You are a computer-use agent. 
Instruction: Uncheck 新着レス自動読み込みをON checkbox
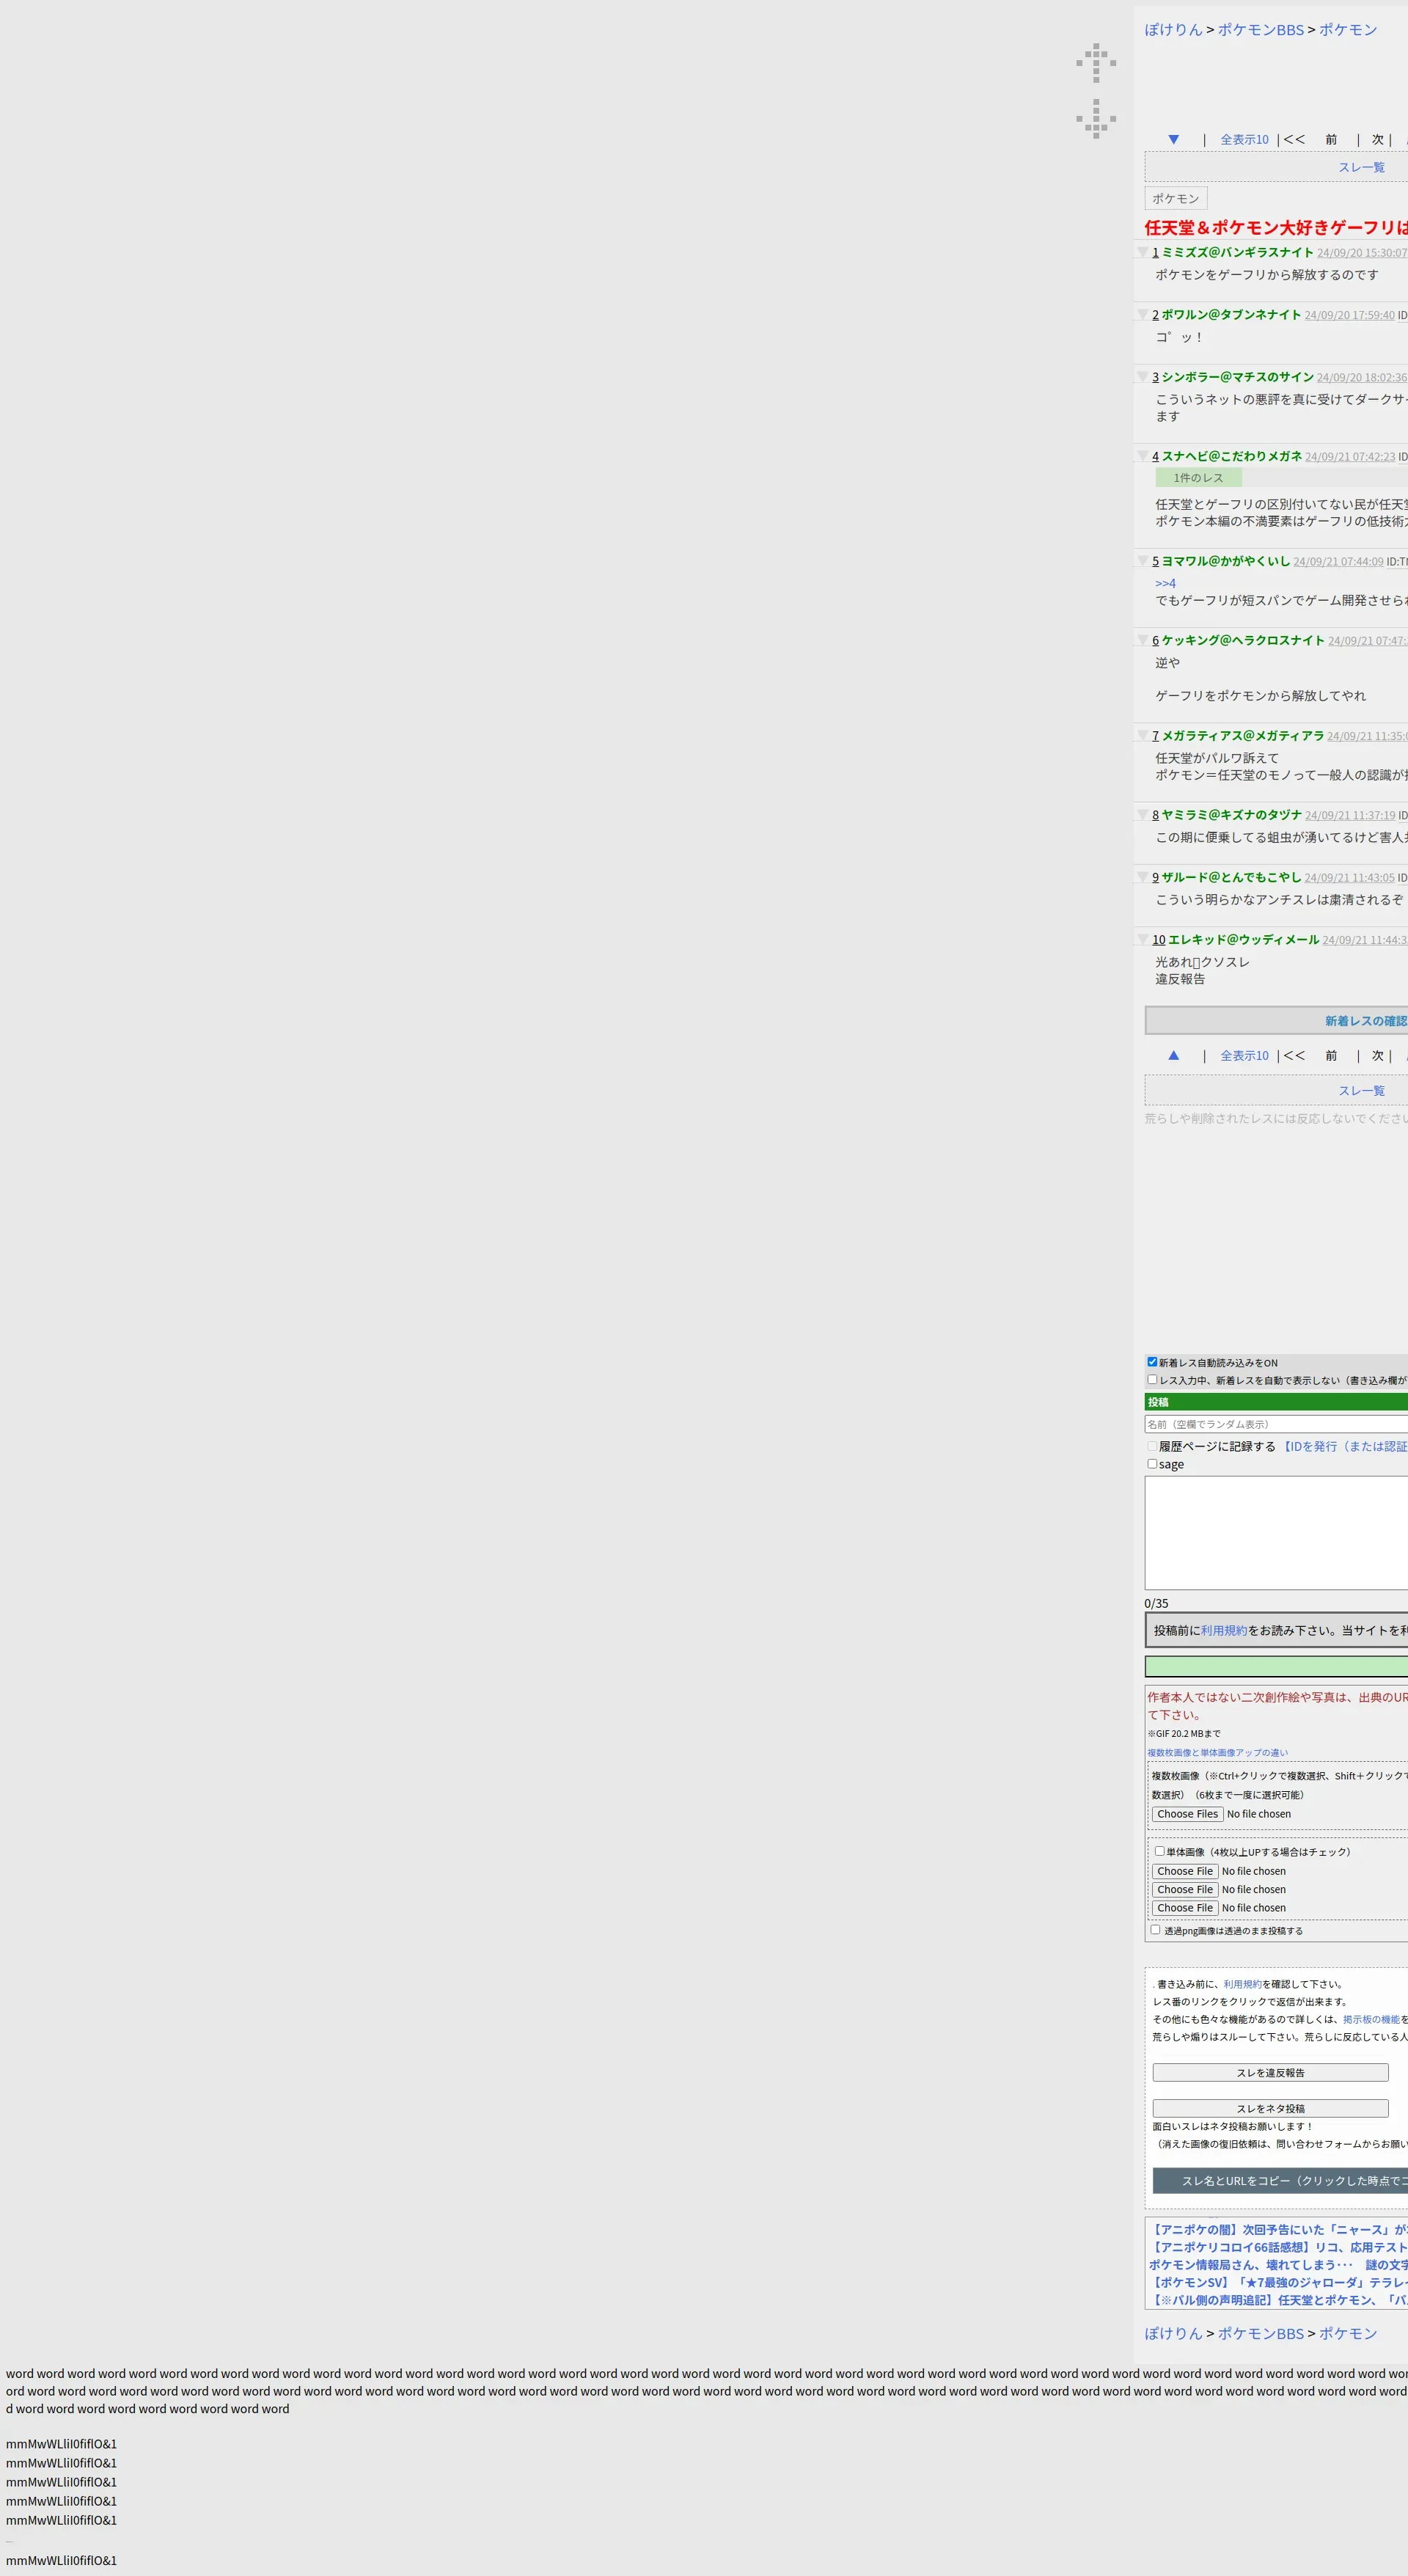pyautogui.click(x=1152, y=1362)
